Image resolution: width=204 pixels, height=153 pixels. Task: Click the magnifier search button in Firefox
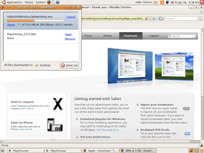[200, 19]
